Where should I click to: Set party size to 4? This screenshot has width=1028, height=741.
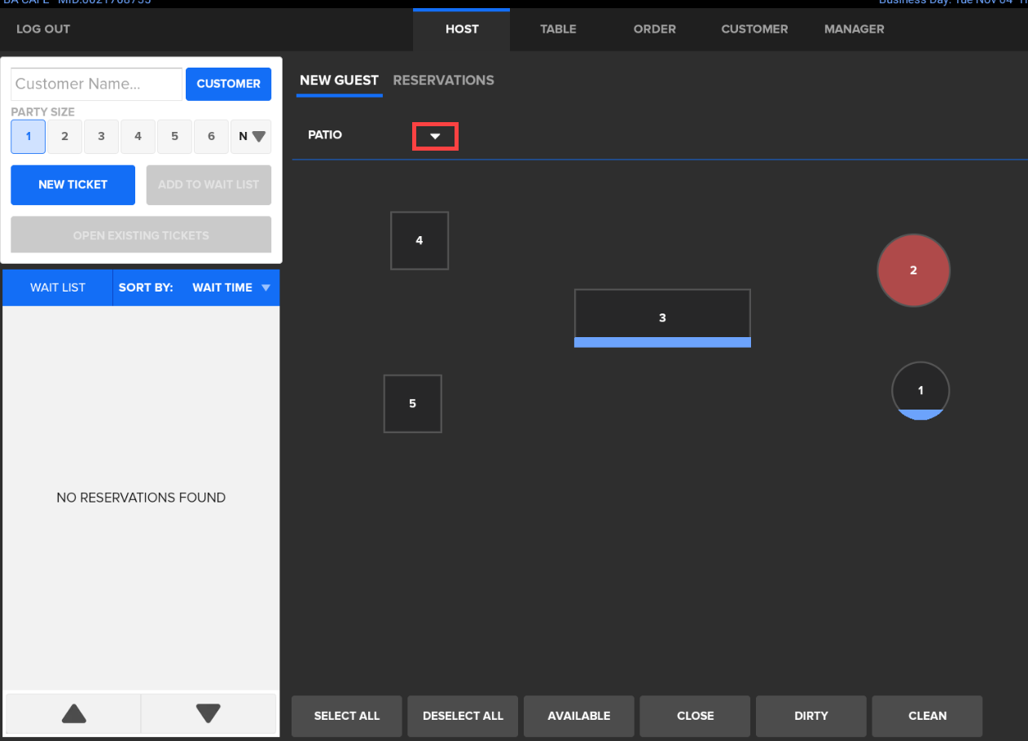pos(138,137)
